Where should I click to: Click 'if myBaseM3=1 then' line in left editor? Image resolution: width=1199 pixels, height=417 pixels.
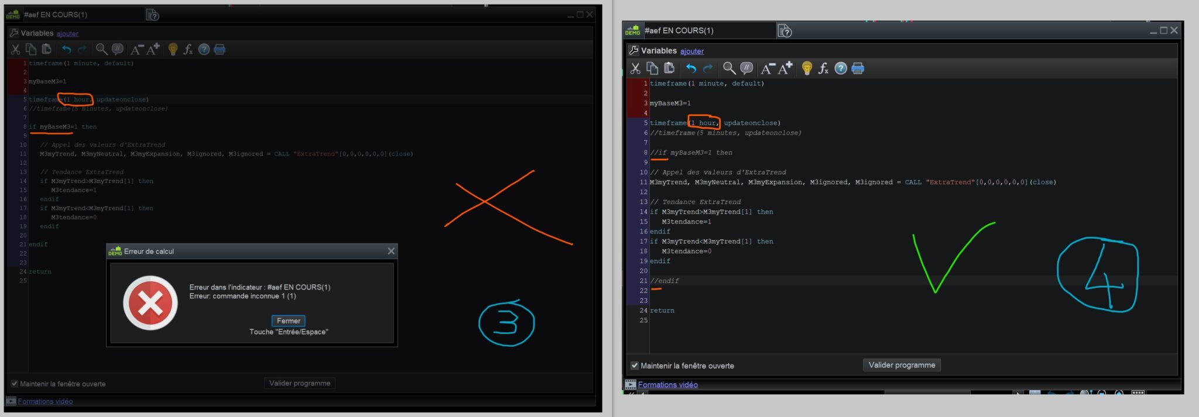point(63,126)
